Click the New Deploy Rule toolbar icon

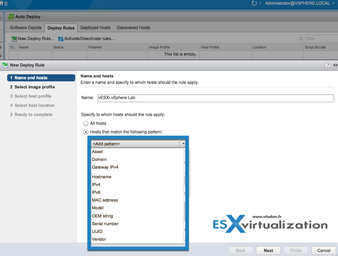click(x=14, y=39)
